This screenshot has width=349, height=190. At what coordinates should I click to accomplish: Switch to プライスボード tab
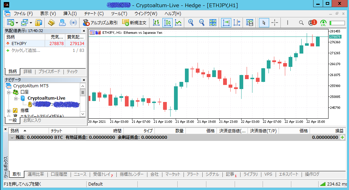click(x=49, y=71)
